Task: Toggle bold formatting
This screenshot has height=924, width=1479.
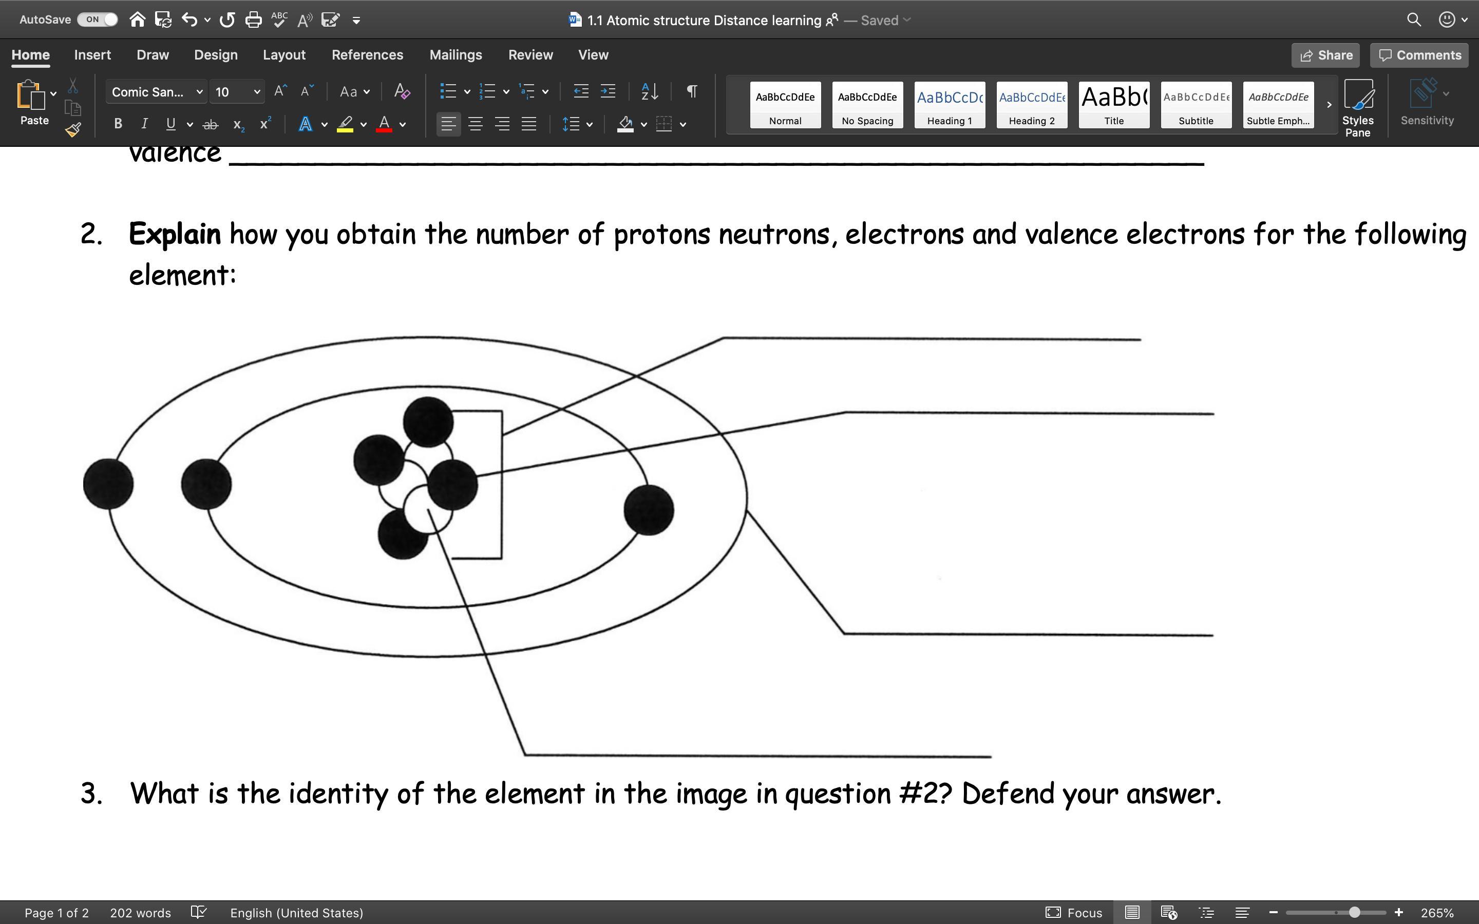Action: pyautogui.click(x=118, y=124)
